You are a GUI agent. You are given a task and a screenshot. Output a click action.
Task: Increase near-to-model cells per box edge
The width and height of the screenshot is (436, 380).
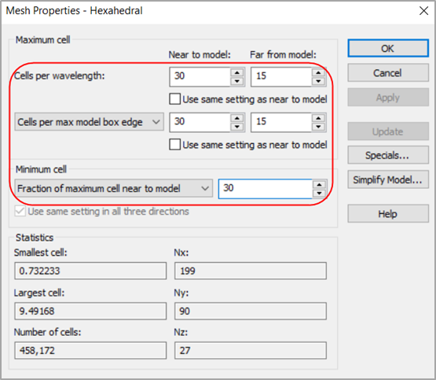coord(237,118)
